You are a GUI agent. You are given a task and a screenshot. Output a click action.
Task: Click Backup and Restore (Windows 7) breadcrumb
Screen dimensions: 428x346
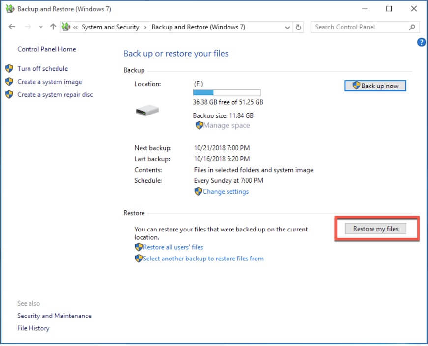coord(199,27)
